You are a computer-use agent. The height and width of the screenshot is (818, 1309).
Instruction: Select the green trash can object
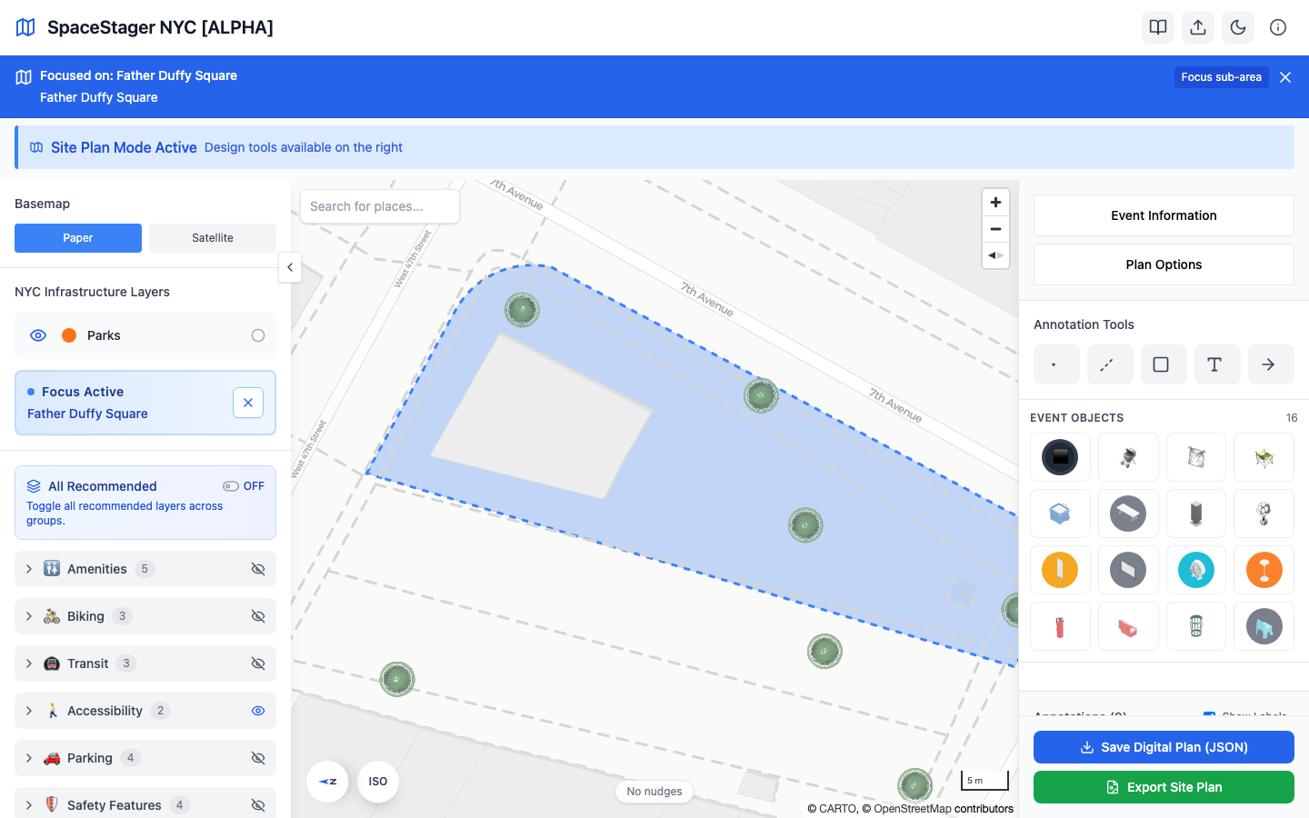coord(1196,626)
